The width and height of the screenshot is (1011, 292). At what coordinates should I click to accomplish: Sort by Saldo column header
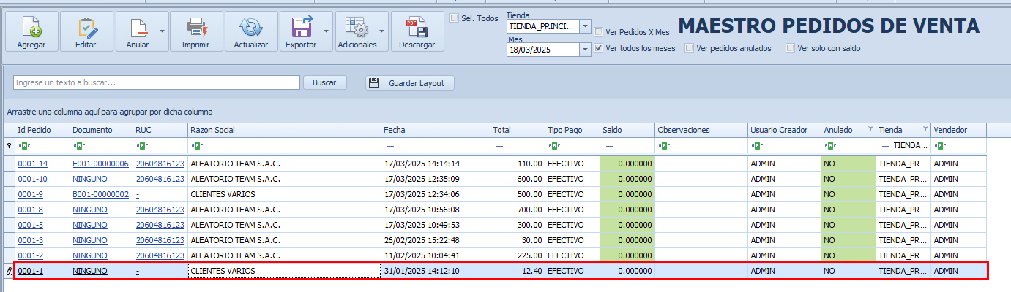[x=627, y=130]
